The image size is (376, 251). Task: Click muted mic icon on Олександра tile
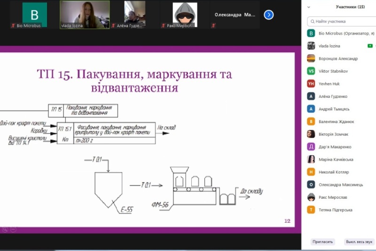[x=213, y=25]
